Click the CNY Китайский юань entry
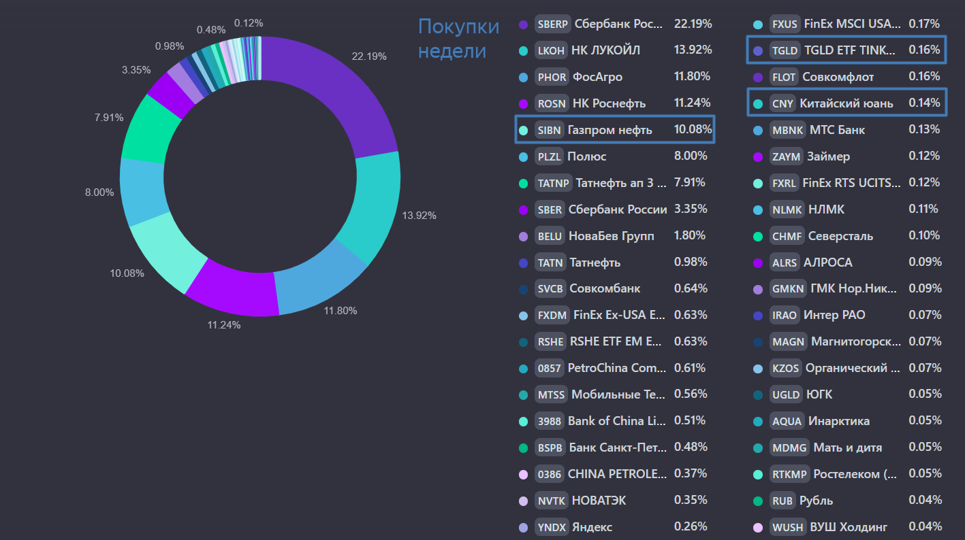The width and height of the screenshot is (965, 540). [x=847, y=103]
